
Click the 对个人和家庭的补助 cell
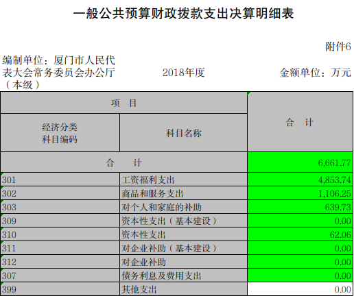(183, 207)
